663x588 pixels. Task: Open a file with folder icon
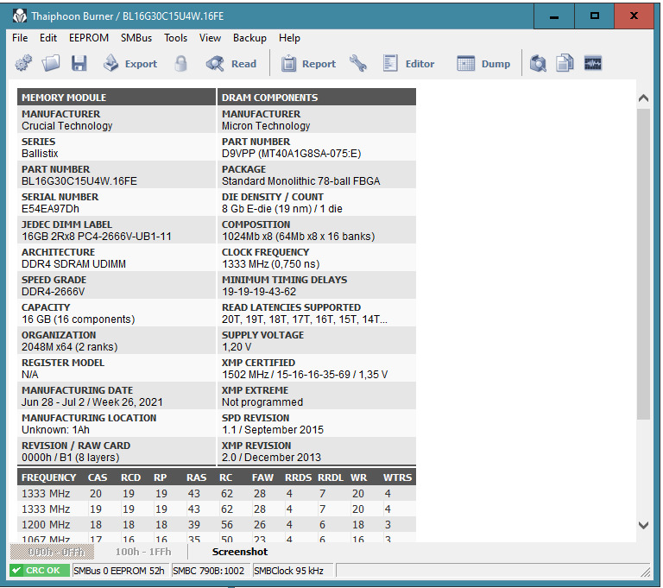click(x=51, y=63)
